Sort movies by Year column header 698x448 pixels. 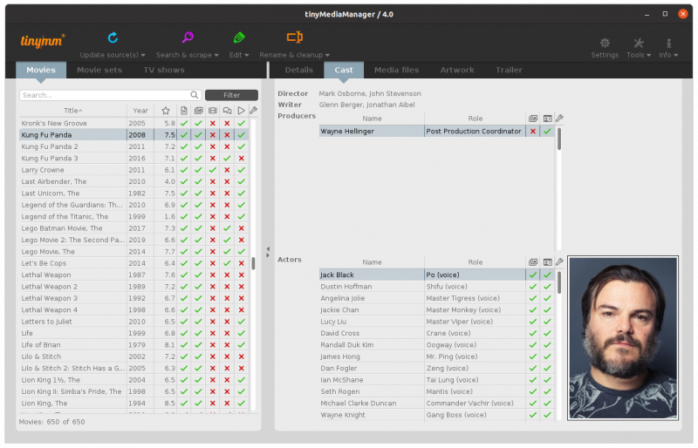click(x=140, y=111)
